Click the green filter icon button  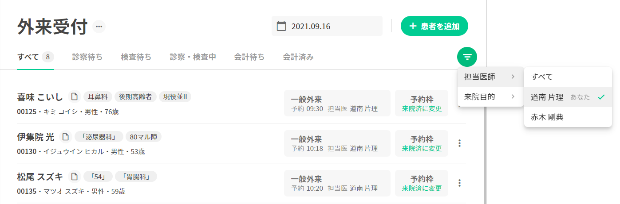(467, 57)
